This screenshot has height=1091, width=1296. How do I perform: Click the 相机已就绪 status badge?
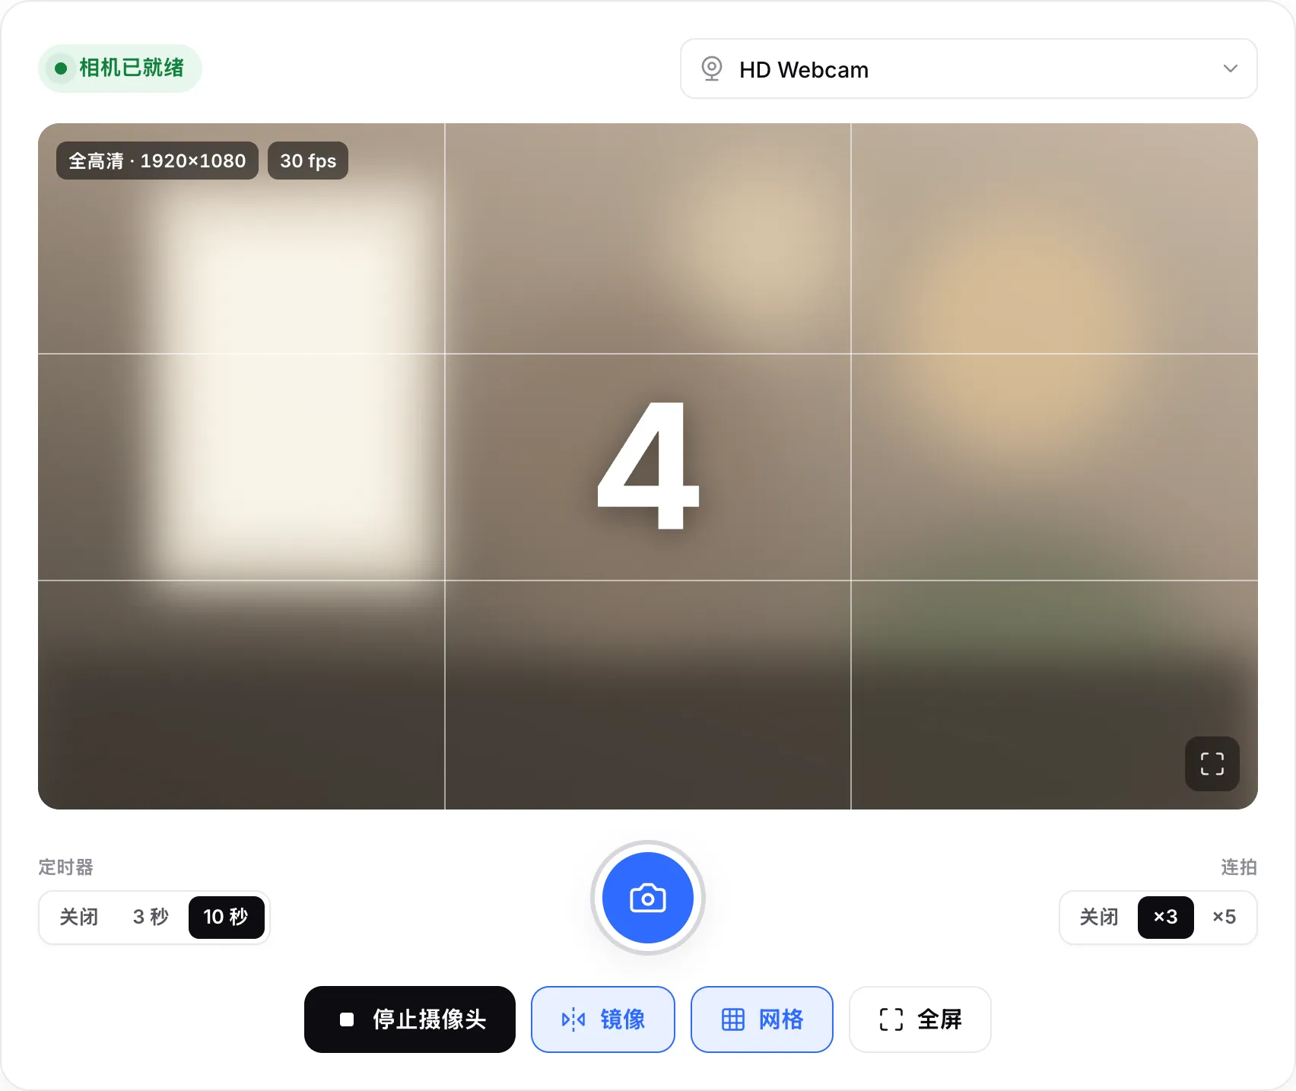coord(120,68)
